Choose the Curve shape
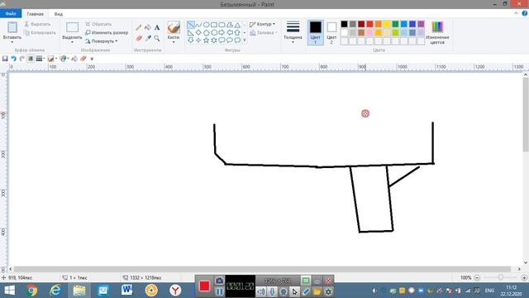 pos(198,25)
